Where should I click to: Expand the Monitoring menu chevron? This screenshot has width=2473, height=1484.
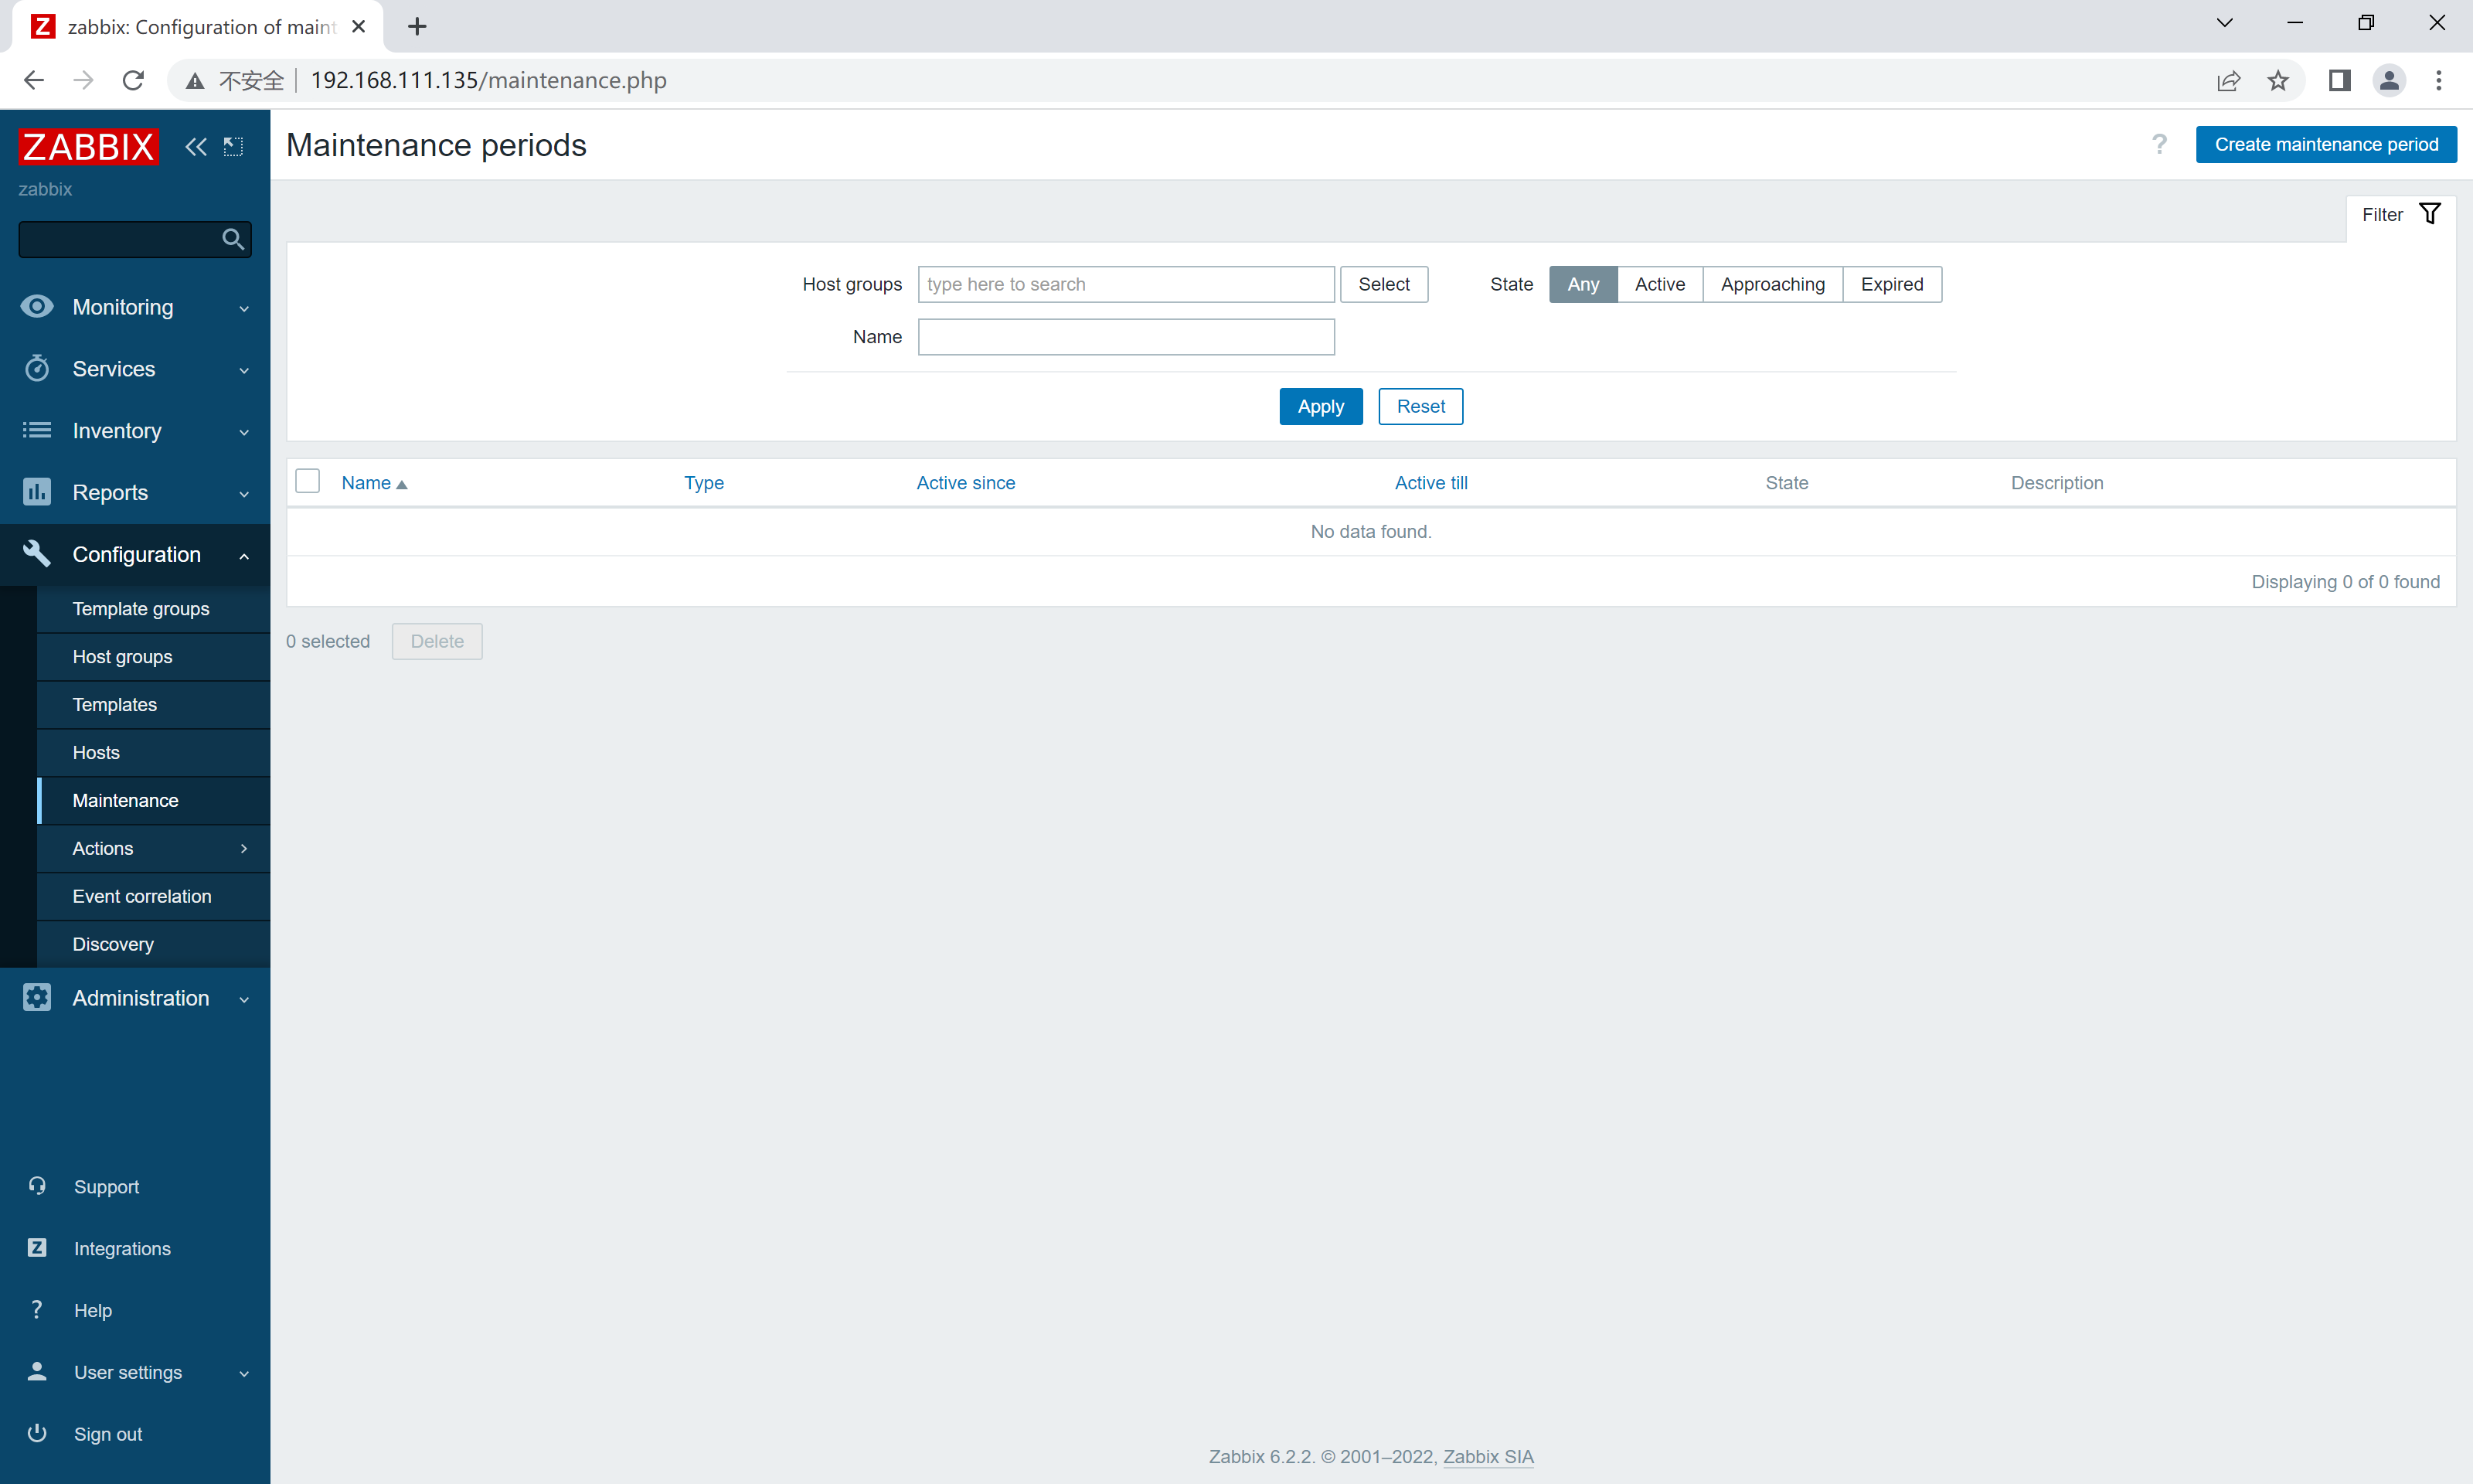244,308
